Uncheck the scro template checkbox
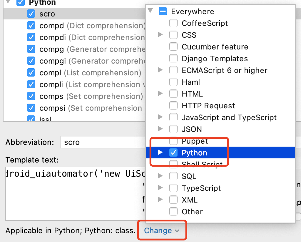The height and width of the screenshot is (242, 301). [31, 14]
